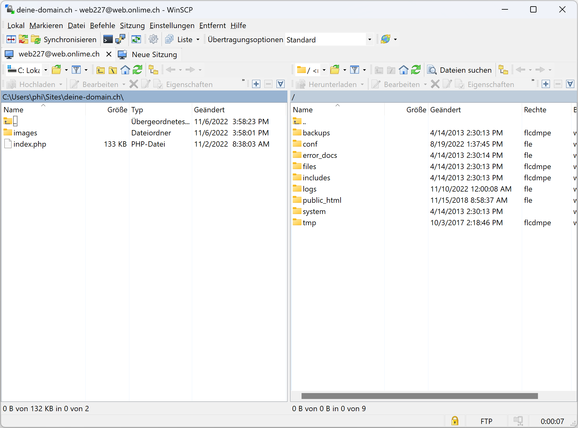Screen dimensions: 578x428
Task: Refresh the remote panel with green arrows icon
Action: click(x=416, y=70)
